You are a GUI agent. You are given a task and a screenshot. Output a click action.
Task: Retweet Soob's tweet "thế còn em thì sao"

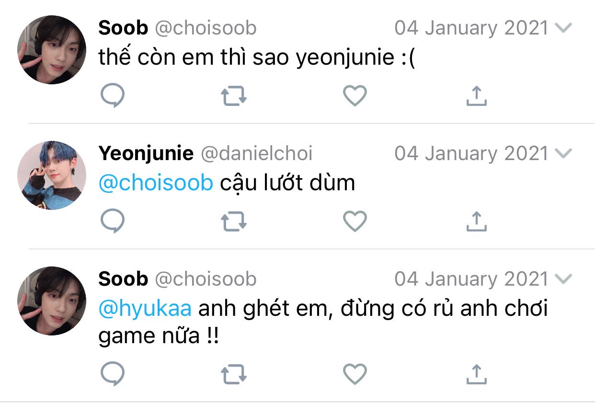[x=234, y=96]
